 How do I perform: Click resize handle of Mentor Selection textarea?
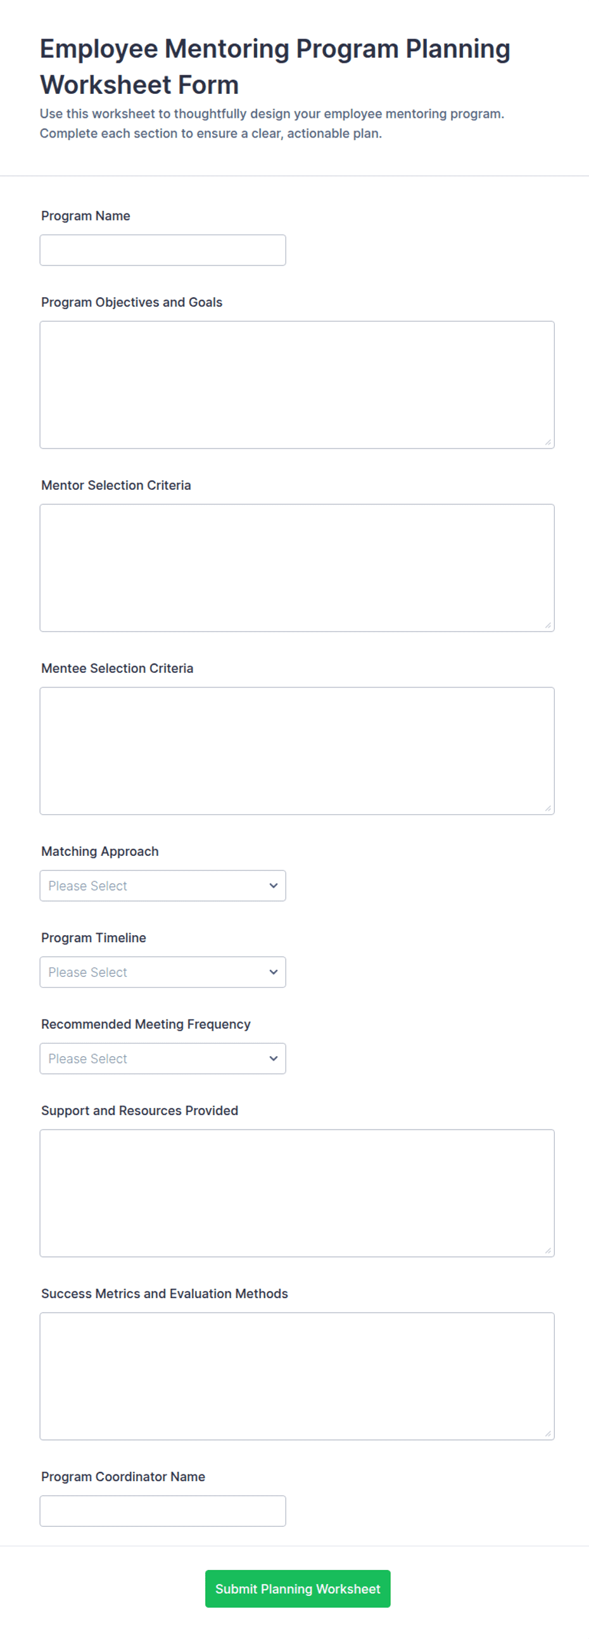pos(548,626)
